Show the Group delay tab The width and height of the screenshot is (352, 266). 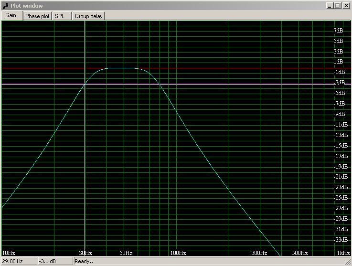89,16
